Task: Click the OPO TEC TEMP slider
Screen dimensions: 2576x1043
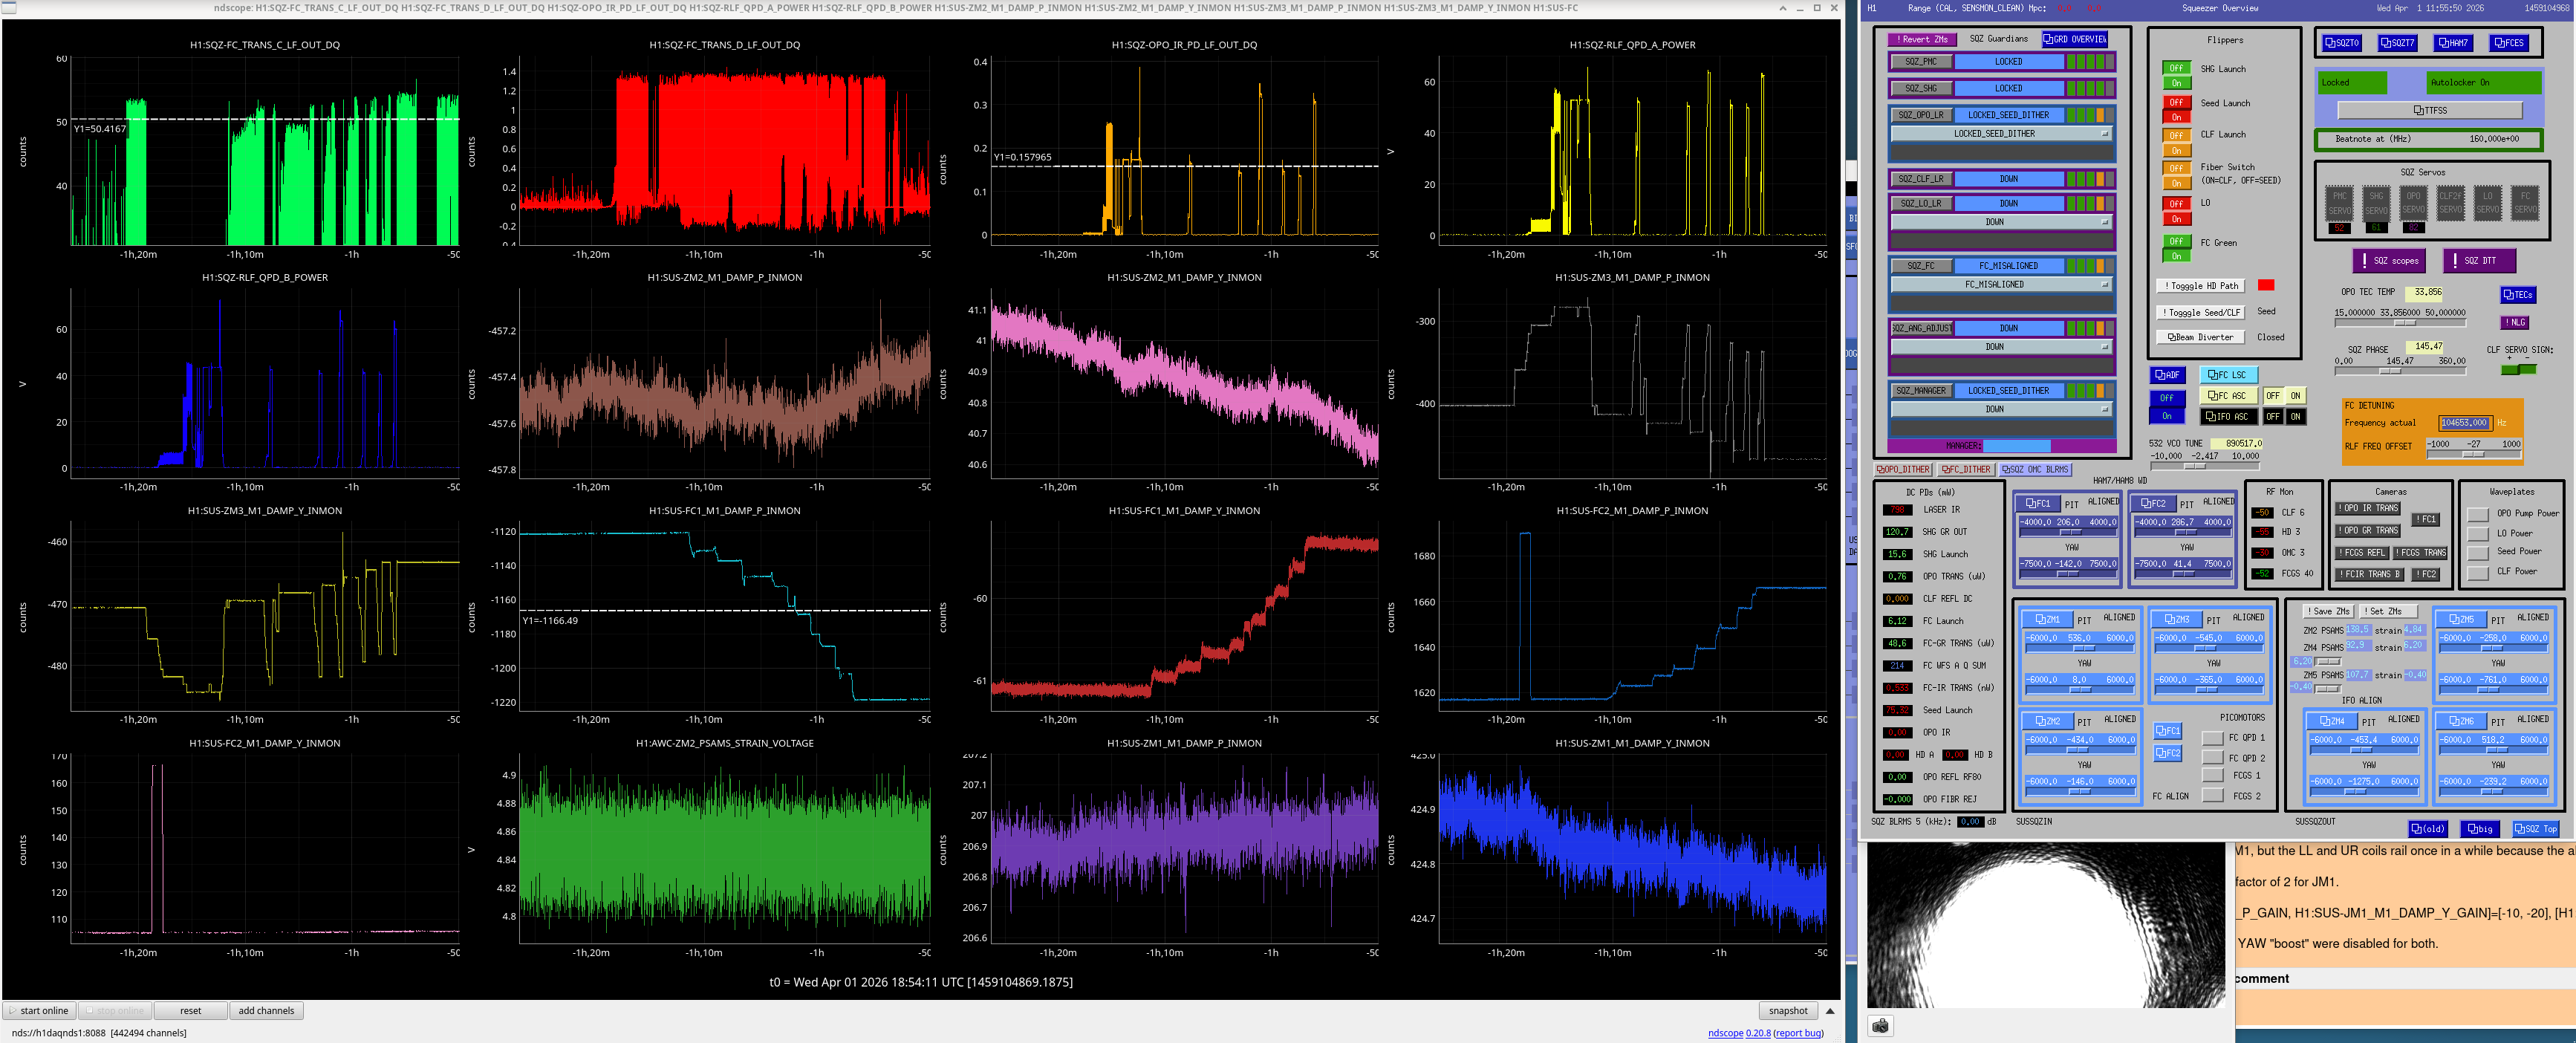Action: [x=2399, y=323]
